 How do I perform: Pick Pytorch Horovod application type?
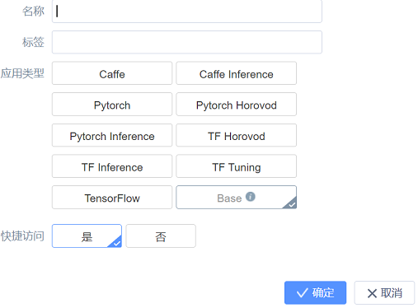click(x=237, y=105)
